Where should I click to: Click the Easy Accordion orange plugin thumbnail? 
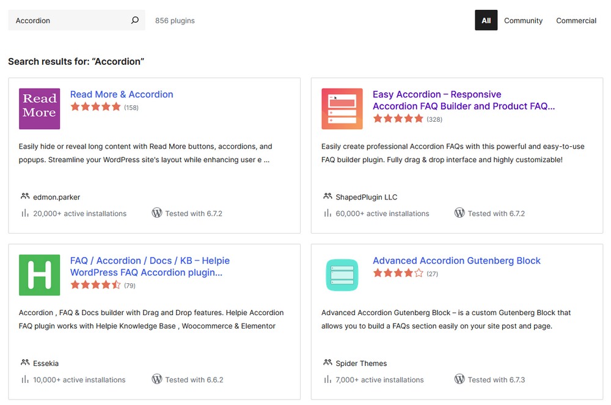pyautogui.click(x=342, y=108)
